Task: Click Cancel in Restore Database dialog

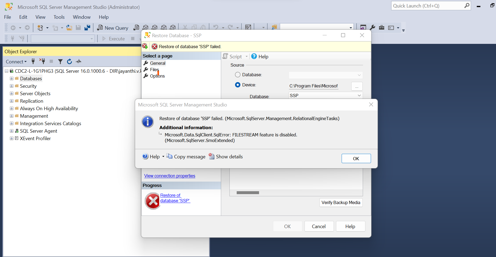Action: pyautogui.click(x=319, y=226)
